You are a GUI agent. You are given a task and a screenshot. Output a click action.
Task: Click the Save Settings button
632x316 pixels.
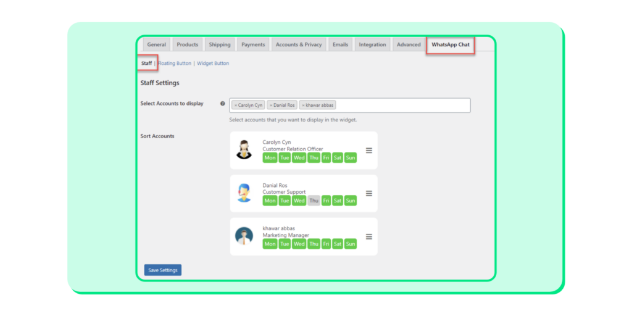coord(163,270)
